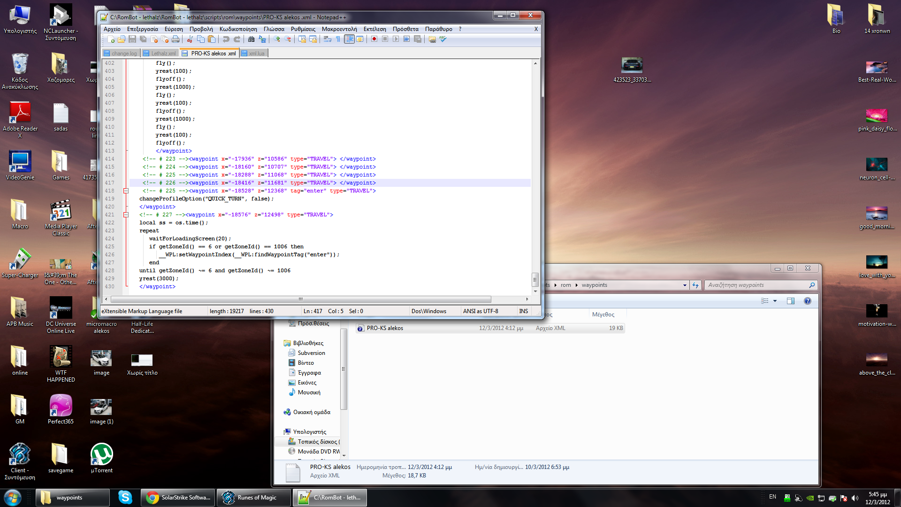The width and height of the screenshot is (901, 507).
Task: Toggle word wrap toolbar button
Action: (328, 39)
